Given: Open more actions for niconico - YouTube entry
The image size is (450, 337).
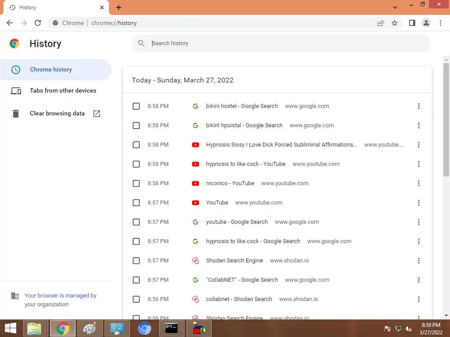Looking at the screenshot, I should coord(419,183).
